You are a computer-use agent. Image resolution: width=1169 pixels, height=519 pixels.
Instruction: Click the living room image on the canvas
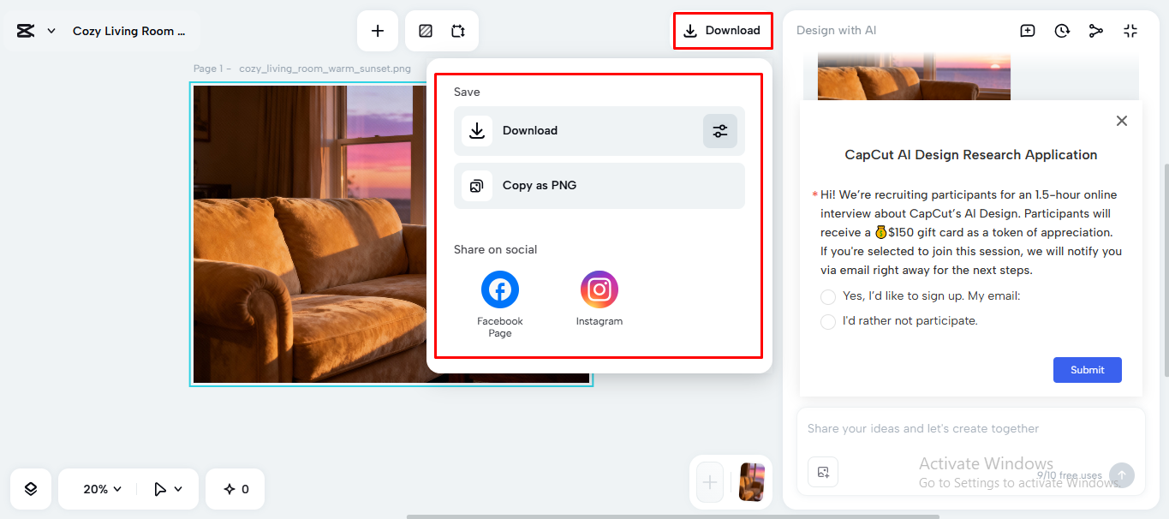pos(310,234)
